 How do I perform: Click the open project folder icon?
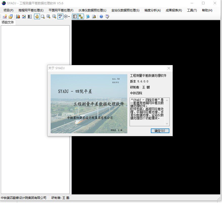coord(11,16)
